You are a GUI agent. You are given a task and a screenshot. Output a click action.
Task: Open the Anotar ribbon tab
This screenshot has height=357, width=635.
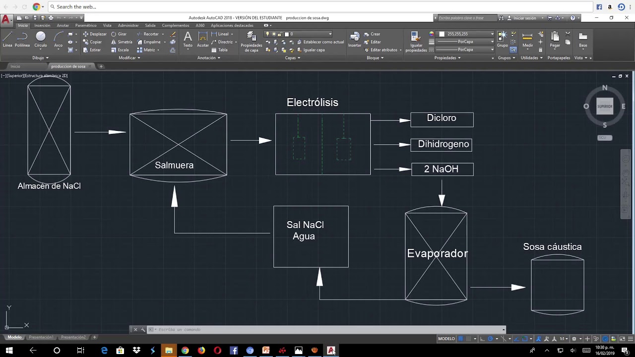[x=63, y=25]
